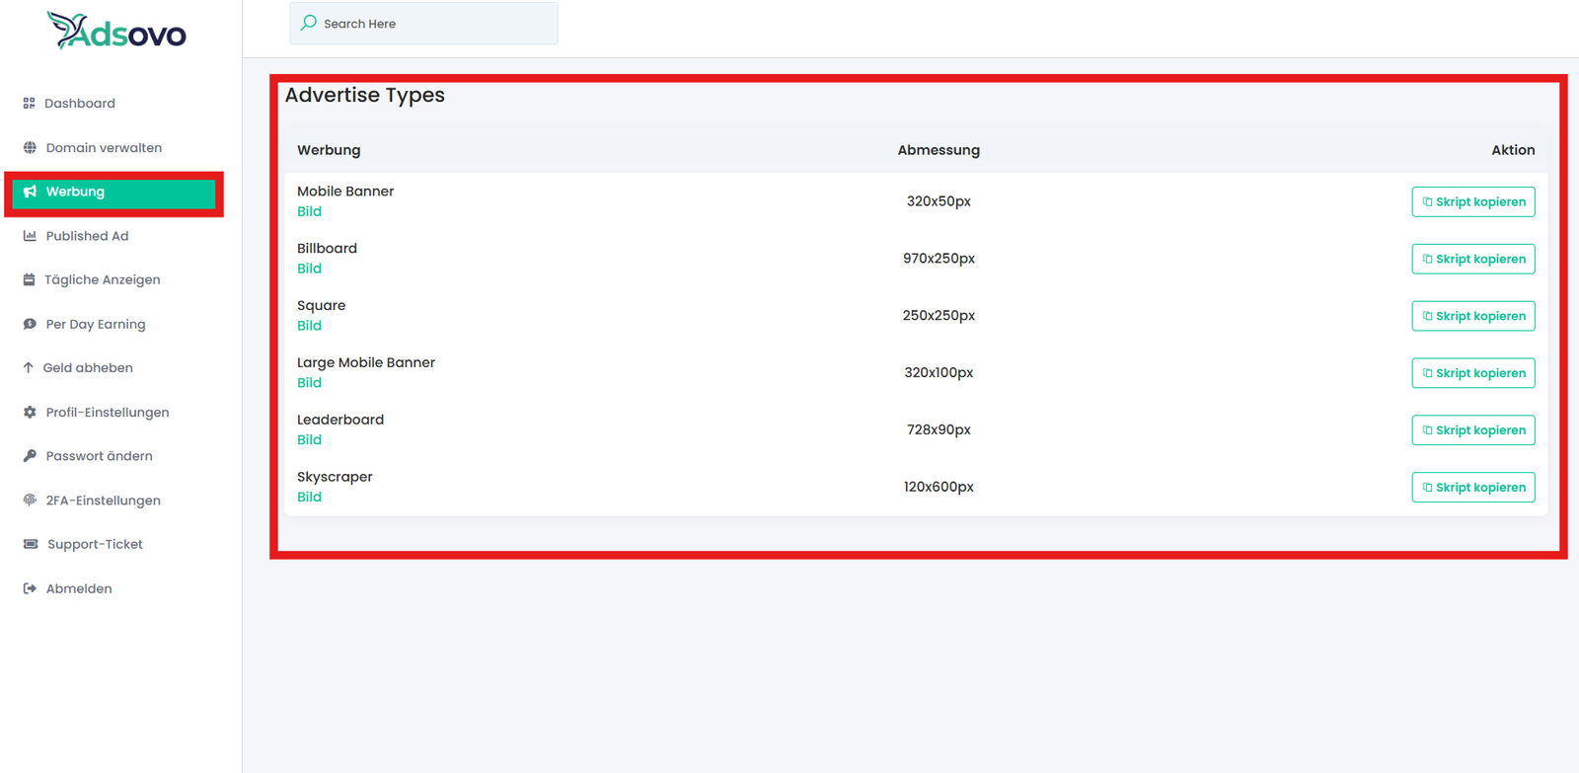Copy script for Mobile Banner ad
This screenshot has height=773, width=1579.
1472,202
